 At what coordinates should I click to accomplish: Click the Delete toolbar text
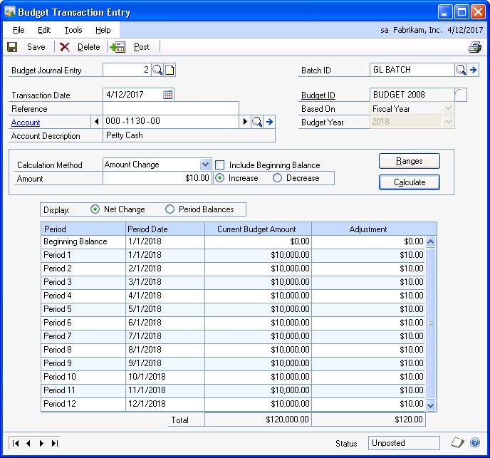[x=89, y=47]
